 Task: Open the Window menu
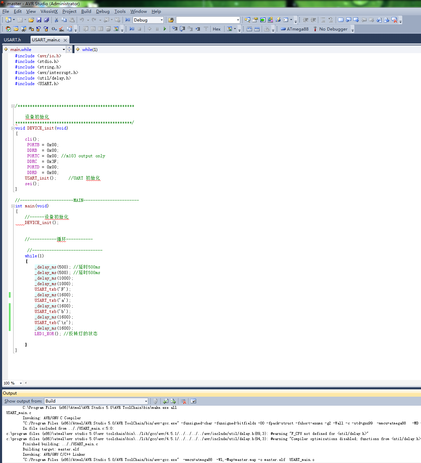[x=138, y=11]
